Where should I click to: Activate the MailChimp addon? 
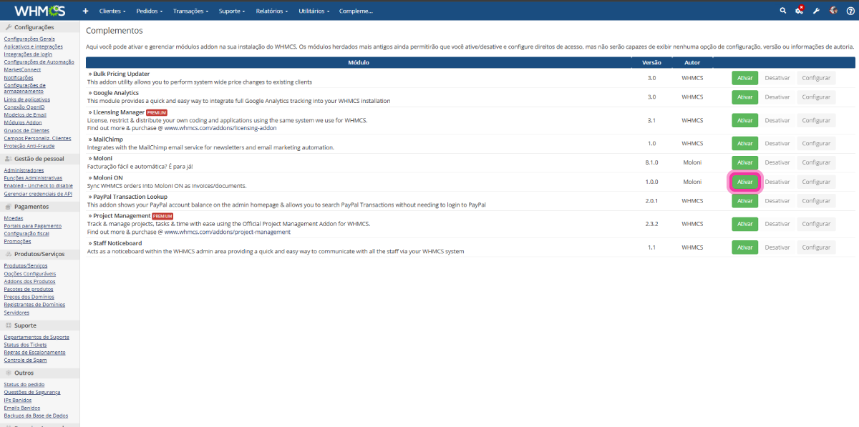coord(744,144)
